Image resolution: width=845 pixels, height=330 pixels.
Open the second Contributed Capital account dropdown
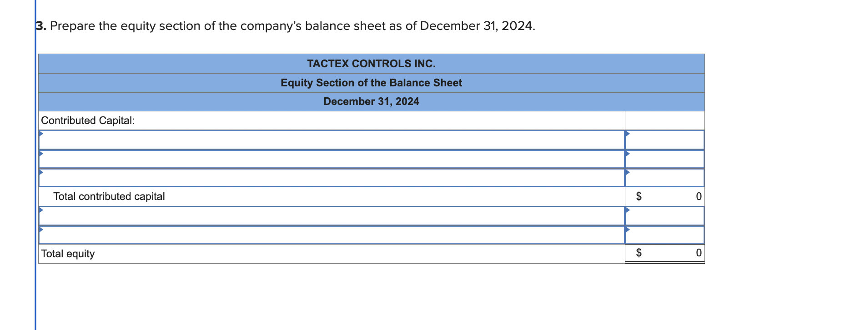(40, 154)
